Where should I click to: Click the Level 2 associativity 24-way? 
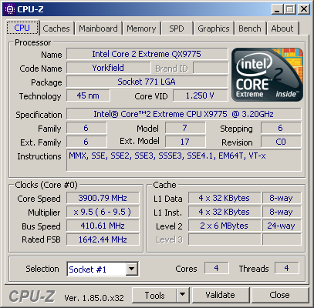[x=282, y=226]
